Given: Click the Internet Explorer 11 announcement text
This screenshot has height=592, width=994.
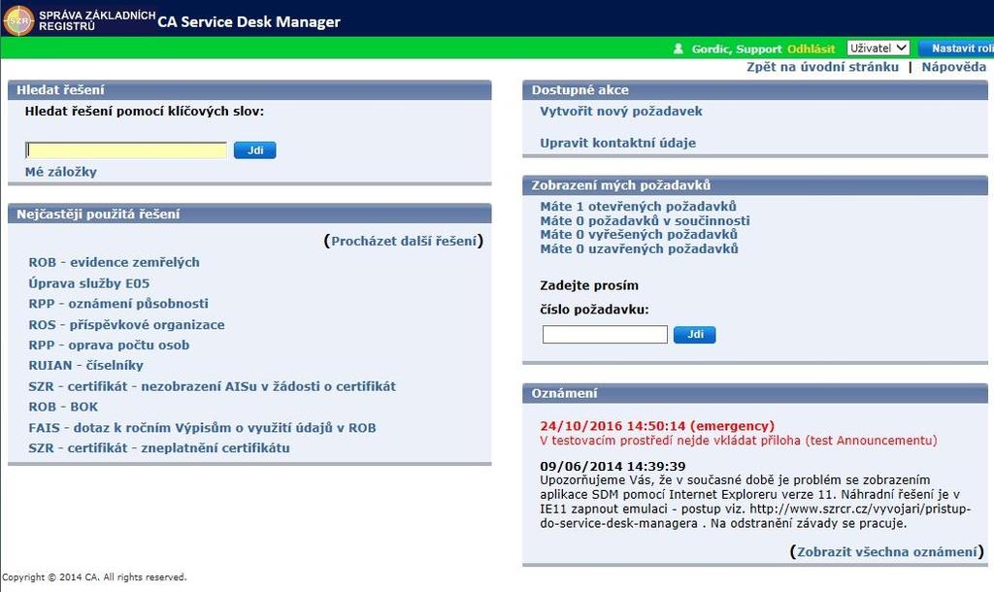Looking at the screenshot, I should coord(755,502).
